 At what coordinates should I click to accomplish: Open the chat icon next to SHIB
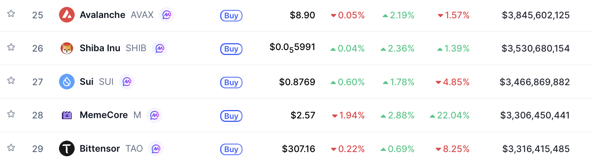159,49
